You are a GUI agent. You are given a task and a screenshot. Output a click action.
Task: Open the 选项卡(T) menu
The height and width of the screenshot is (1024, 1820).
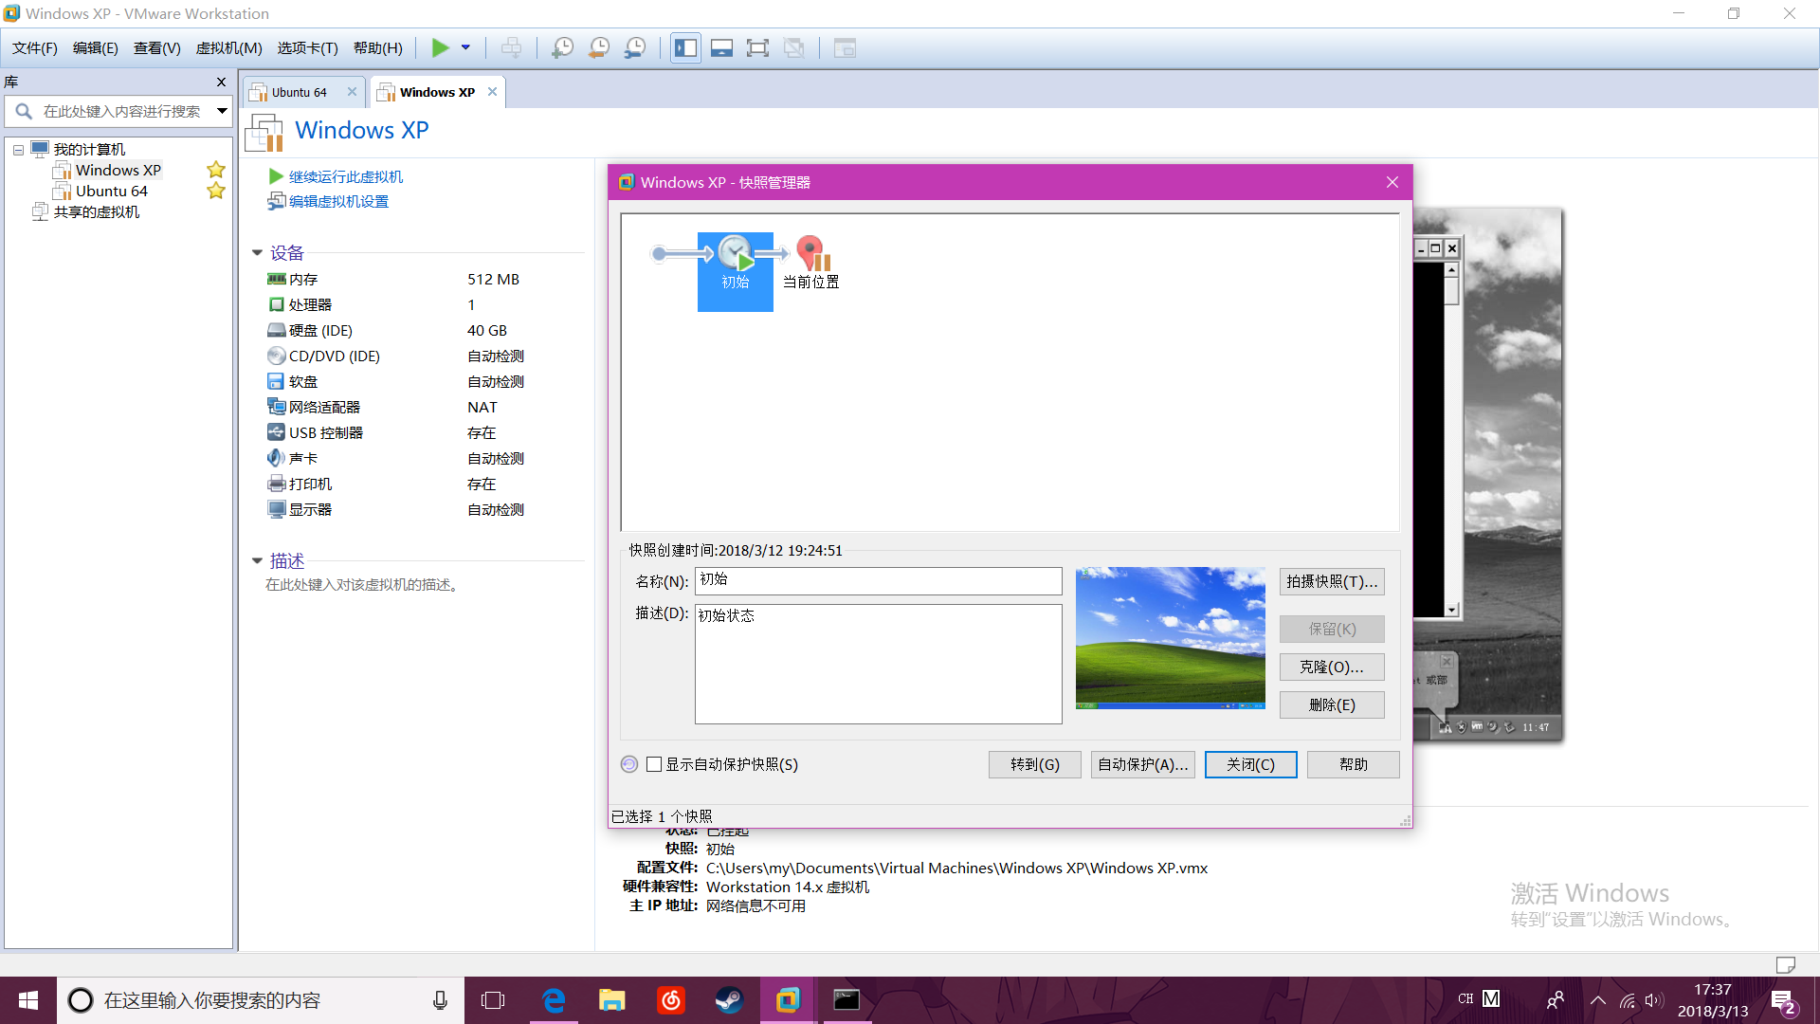coord(308,48)
